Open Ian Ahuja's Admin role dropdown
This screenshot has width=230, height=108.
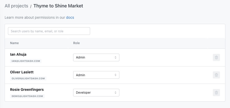click(x=96, y=57)
